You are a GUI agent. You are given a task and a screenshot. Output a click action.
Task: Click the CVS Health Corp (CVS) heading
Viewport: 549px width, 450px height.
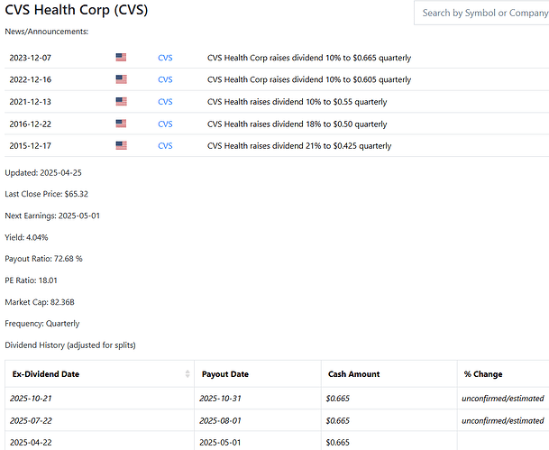point(77,10)
